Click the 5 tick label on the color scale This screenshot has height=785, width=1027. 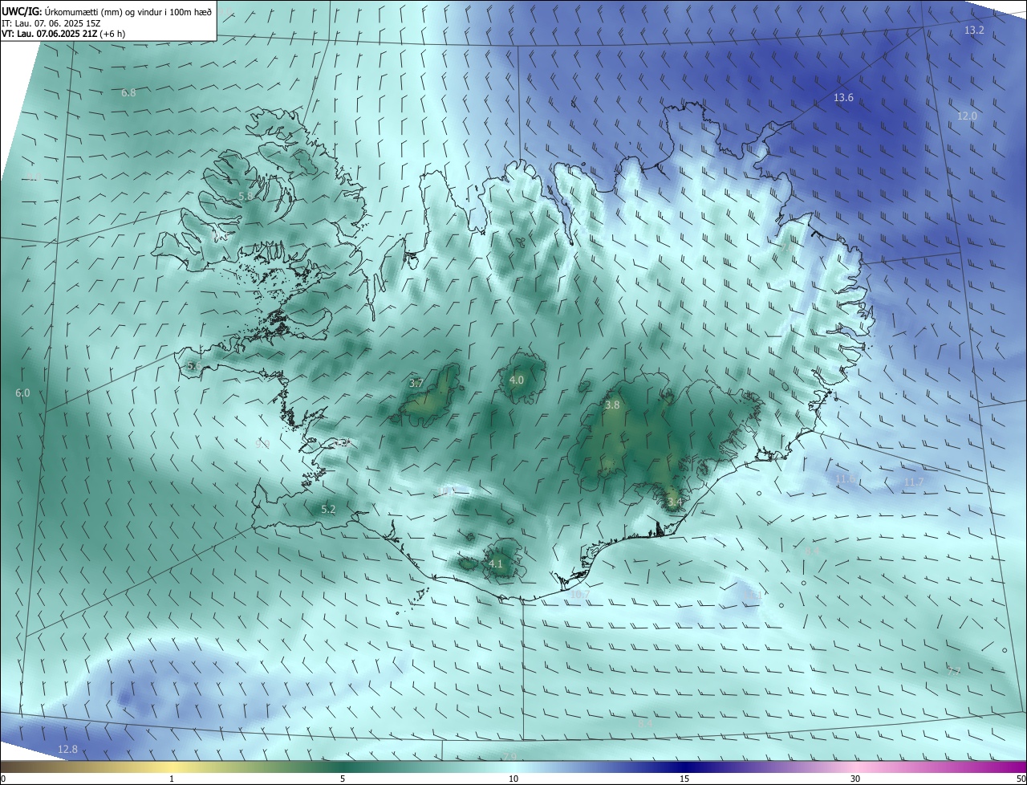(343, 779)
